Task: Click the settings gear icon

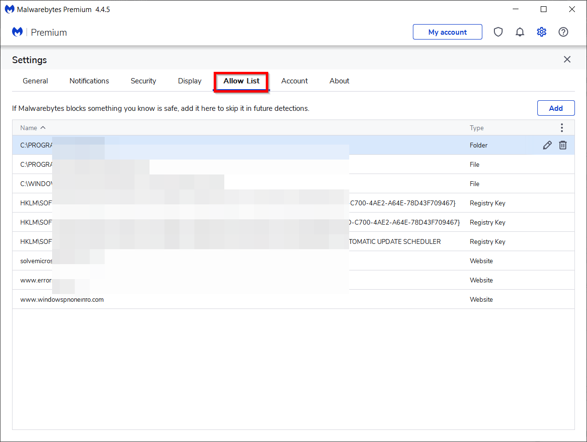Action: coord(542,32)
